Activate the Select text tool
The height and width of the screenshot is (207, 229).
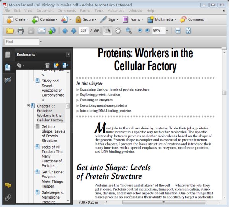(108, 31)
